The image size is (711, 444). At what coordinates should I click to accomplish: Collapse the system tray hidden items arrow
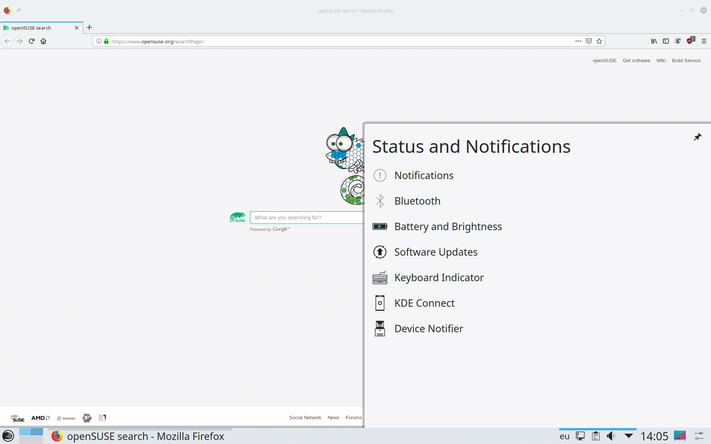[x=628, y=436]
